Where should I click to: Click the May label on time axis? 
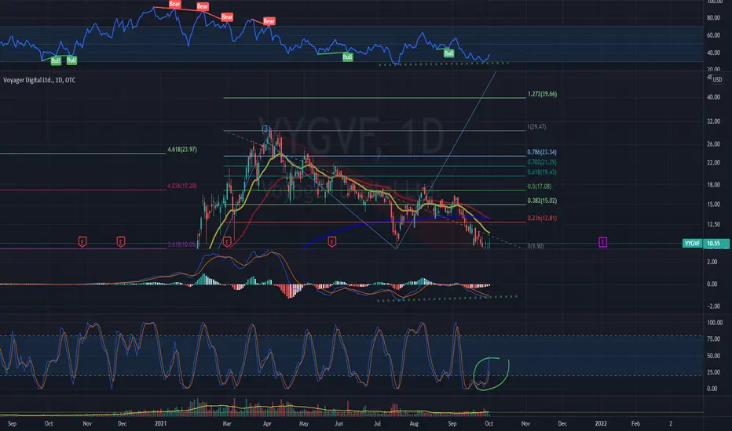[x=304, y=423]
